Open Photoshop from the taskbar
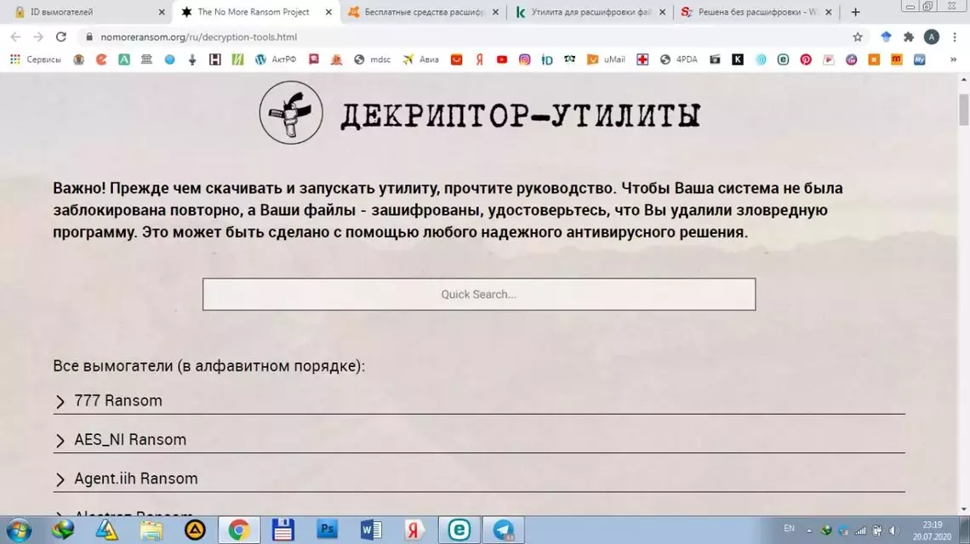This screenshot has width=970, height=544. click(x=328, y=530)
